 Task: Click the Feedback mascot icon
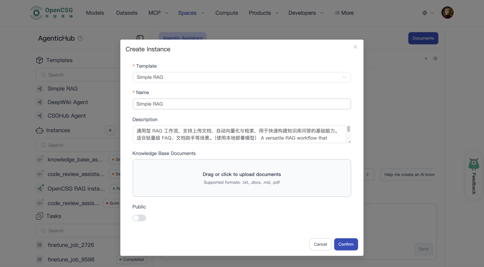tap(473, 164)
